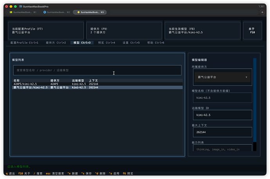The height and width of the screenshot is (179, 270).
Task: Switch to first SunHaoMacBook terminal tab
Action: [x=23, y=12]
